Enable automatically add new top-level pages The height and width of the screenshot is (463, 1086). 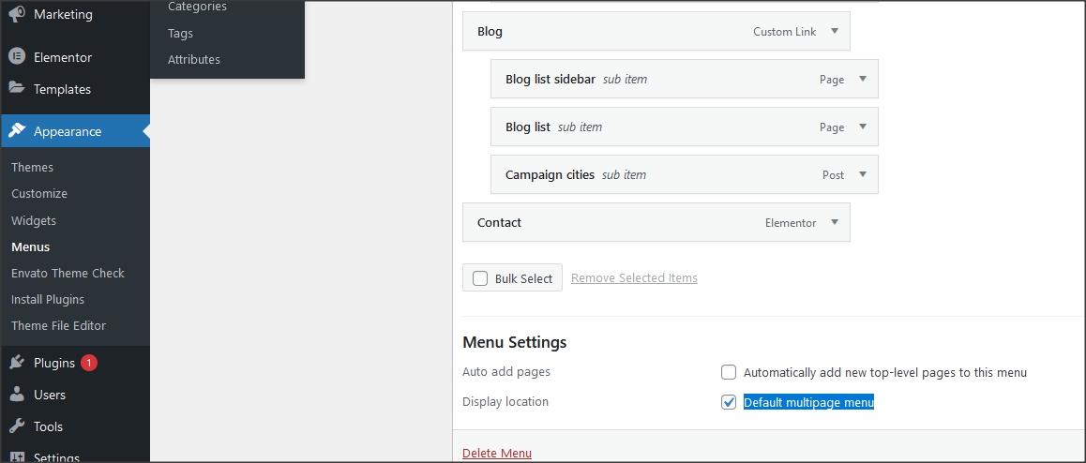tap(729, 372)
